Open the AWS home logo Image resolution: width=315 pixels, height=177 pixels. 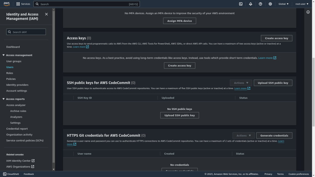[x=6, y=4]
